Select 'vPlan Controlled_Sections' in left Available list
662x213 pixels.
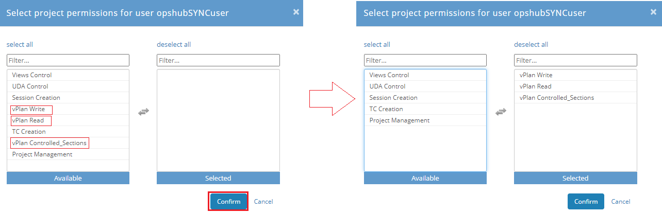[x=49, y=143]
